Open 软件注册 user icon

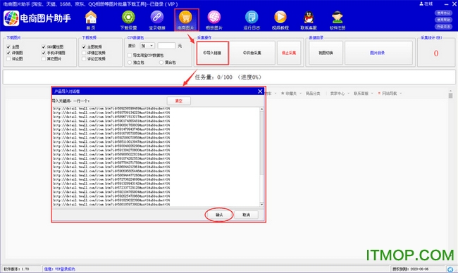[x=338, y=20]
